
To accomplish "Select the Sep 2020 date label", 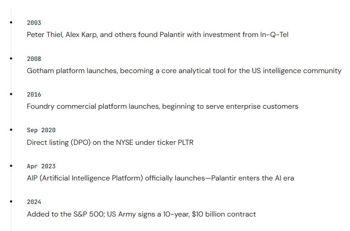I will coord(41,130).
